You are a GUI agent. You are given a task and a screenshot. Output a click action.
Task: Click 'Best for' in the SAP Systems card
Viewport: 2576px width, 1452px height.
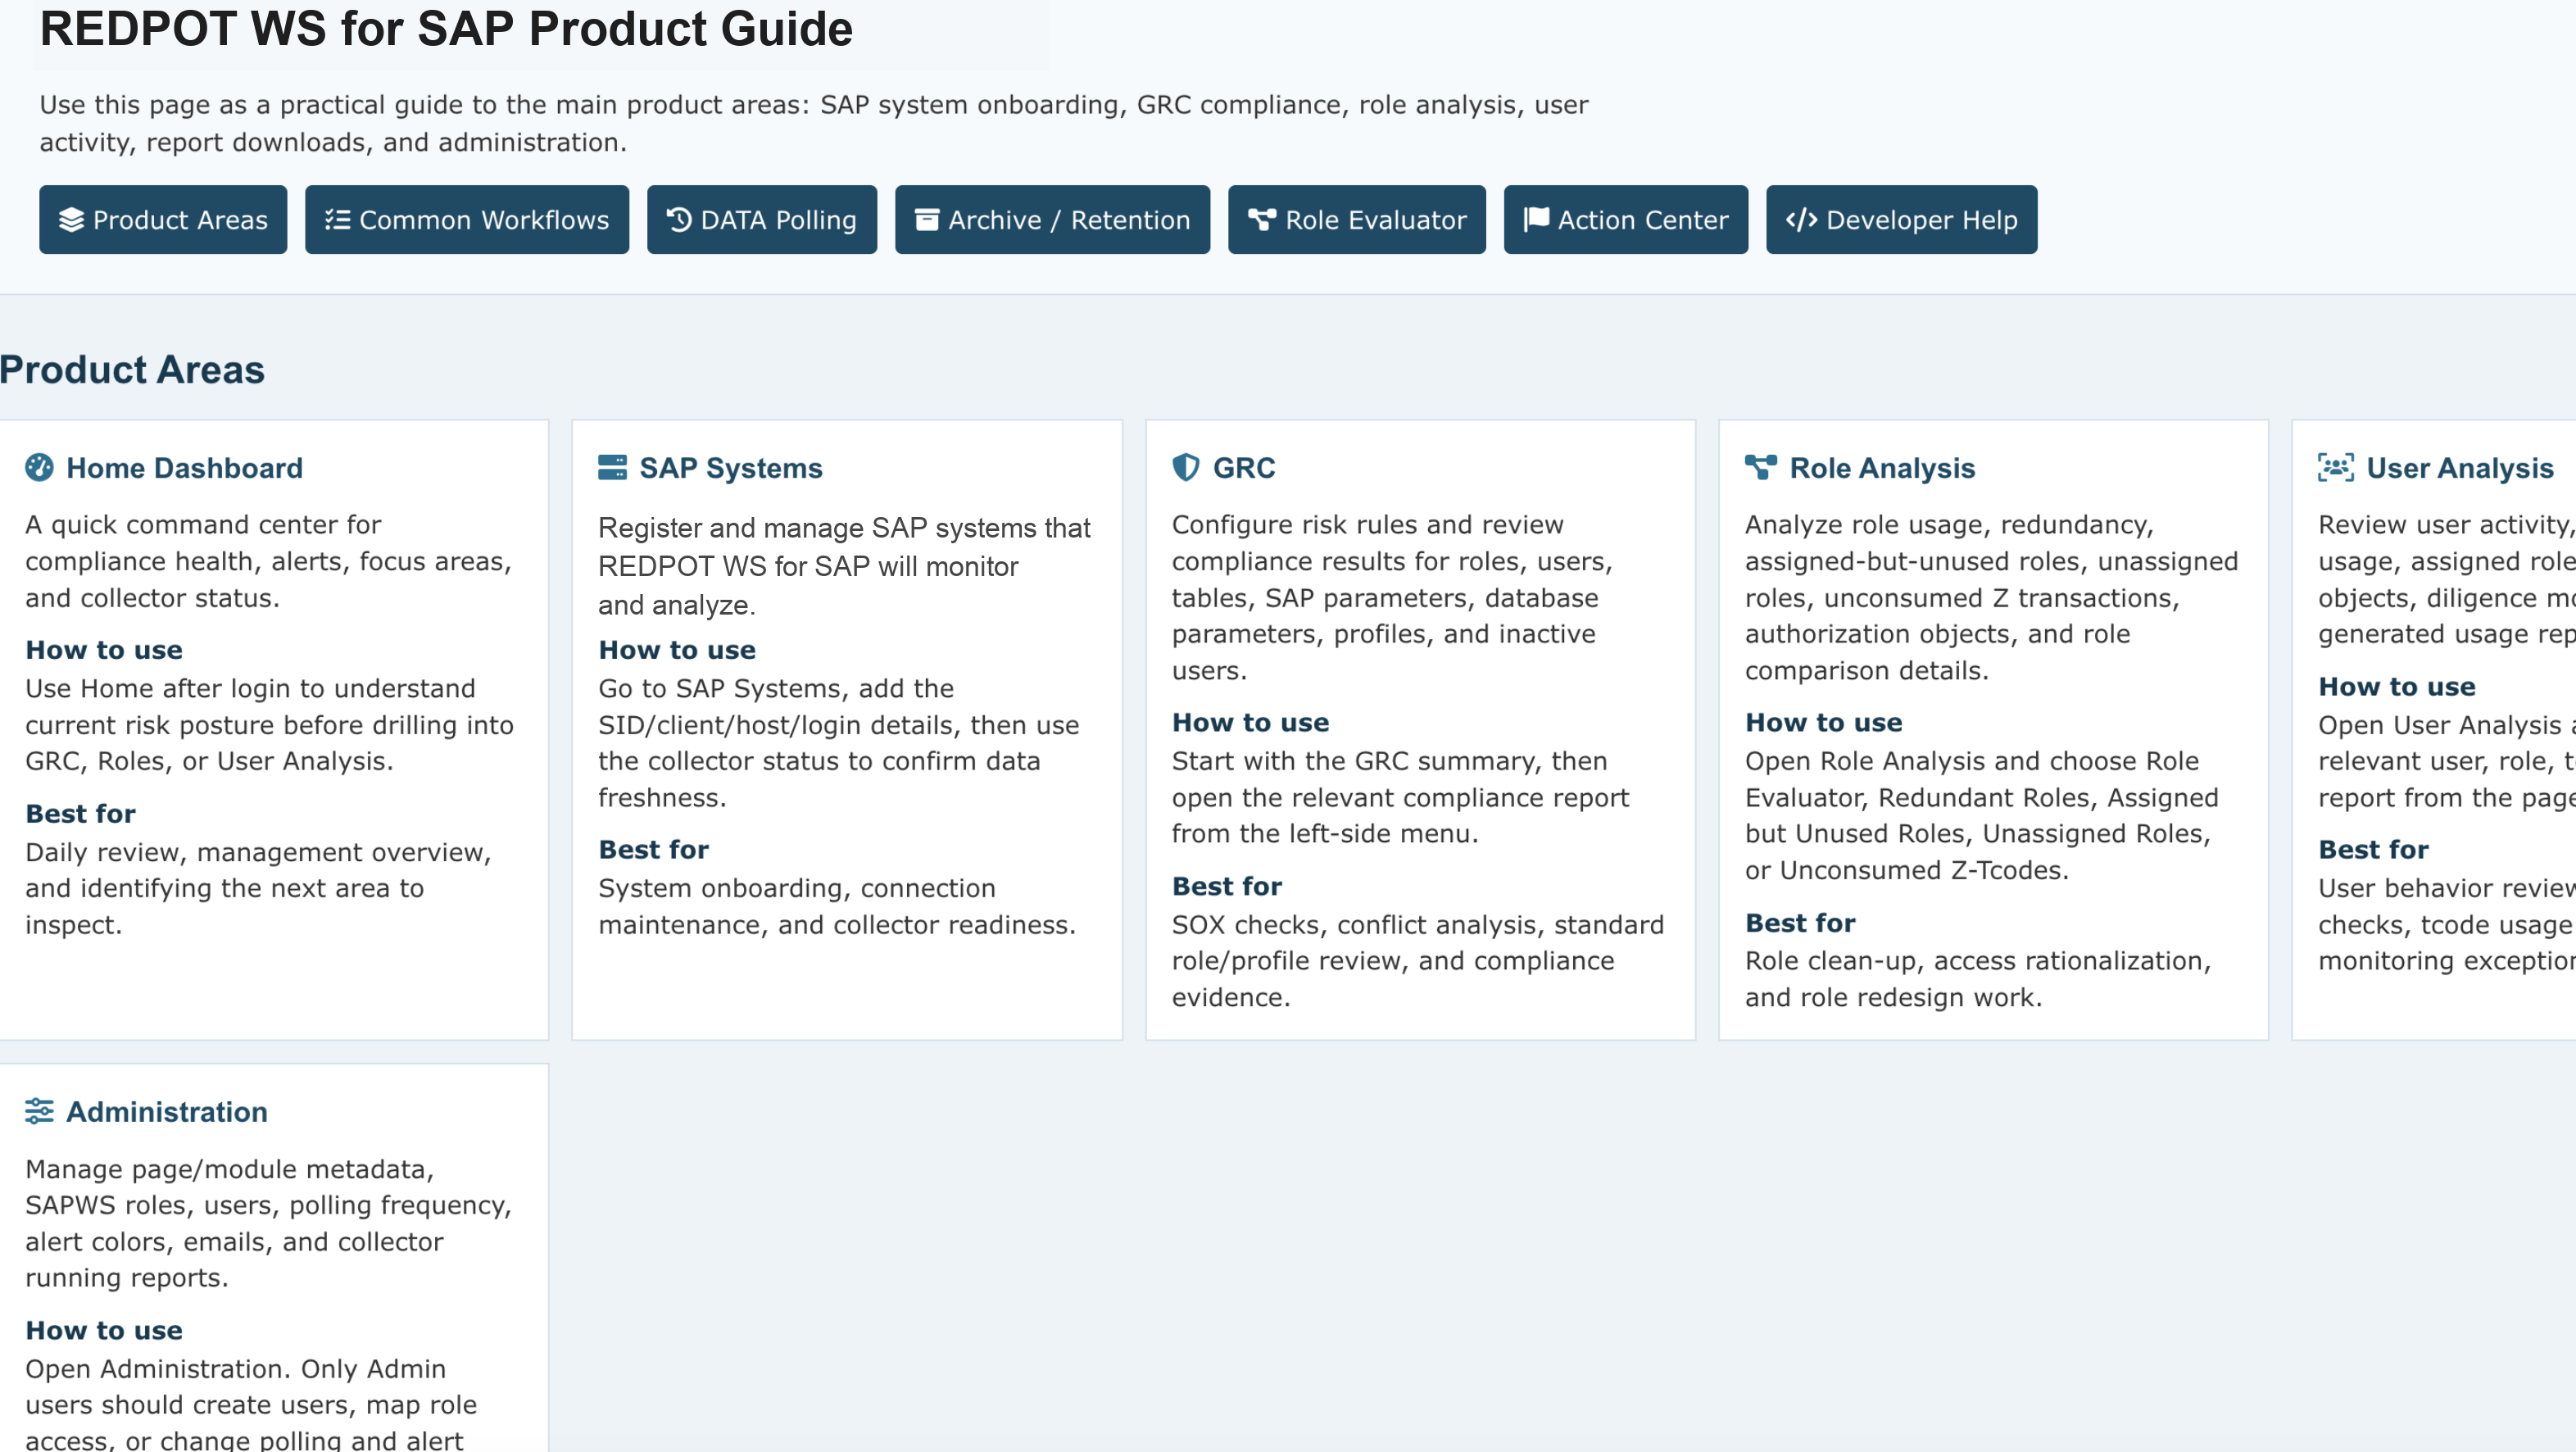(x=653, y=849)
